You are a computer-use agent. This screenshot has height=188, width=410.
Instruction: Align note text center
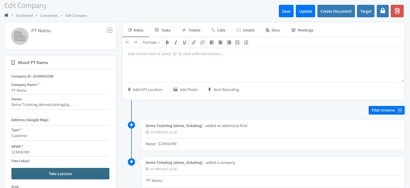coord(220,42)
